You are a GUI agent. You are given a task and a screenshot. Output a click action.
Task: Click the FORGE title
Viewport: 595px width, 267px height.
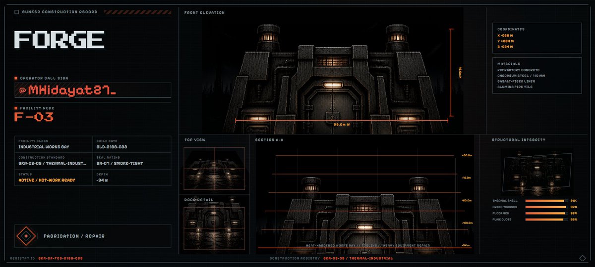[59, 40]
